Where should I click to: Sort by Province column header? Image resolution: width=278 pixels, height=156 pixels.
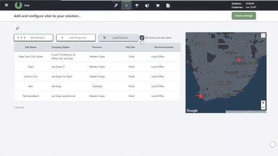tap(97, 47)
